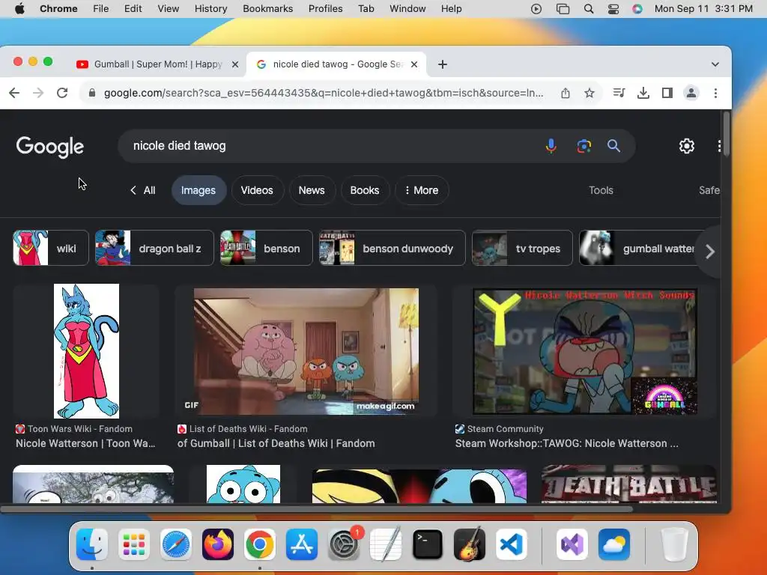Image resolution: width=767 pixels, height=575 pixels.
Task: Open macOS Control Center icon
Action: 613,9
